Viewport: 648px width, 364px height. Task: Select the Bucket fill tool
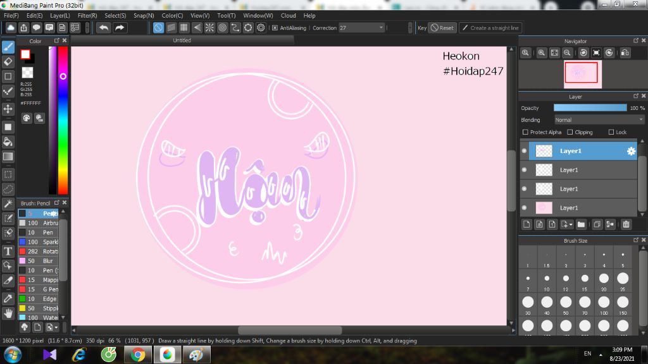[8, 142]
